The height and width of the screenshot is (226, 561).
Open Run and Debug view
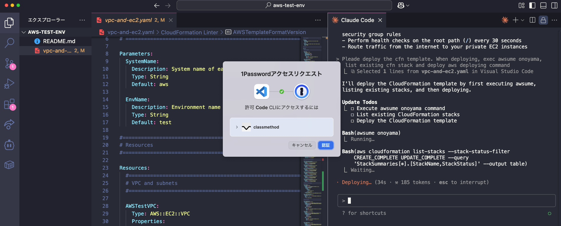(9, 84)
